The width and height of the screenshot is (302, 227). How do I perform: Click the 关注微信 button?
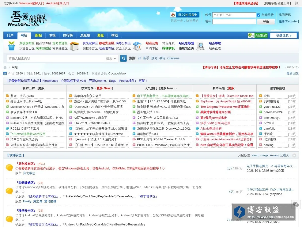tap(258, 36)
